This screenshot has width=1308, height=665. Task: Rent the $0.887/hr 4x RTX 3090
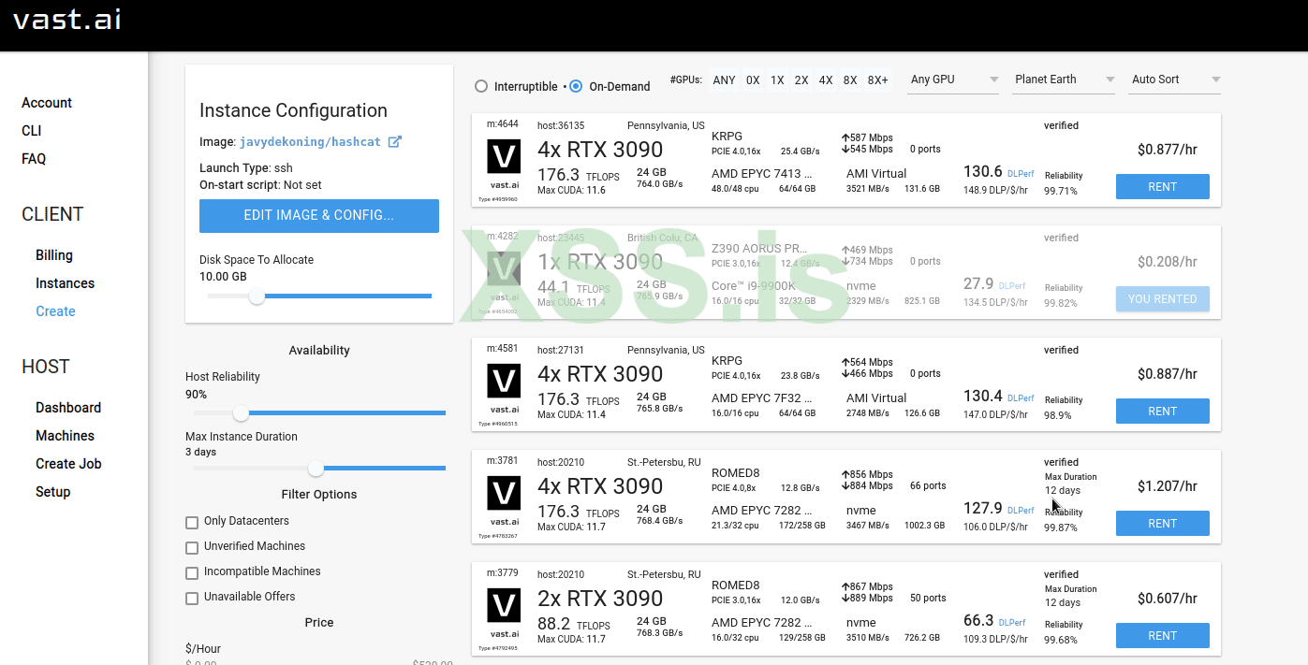[1162, 411]
